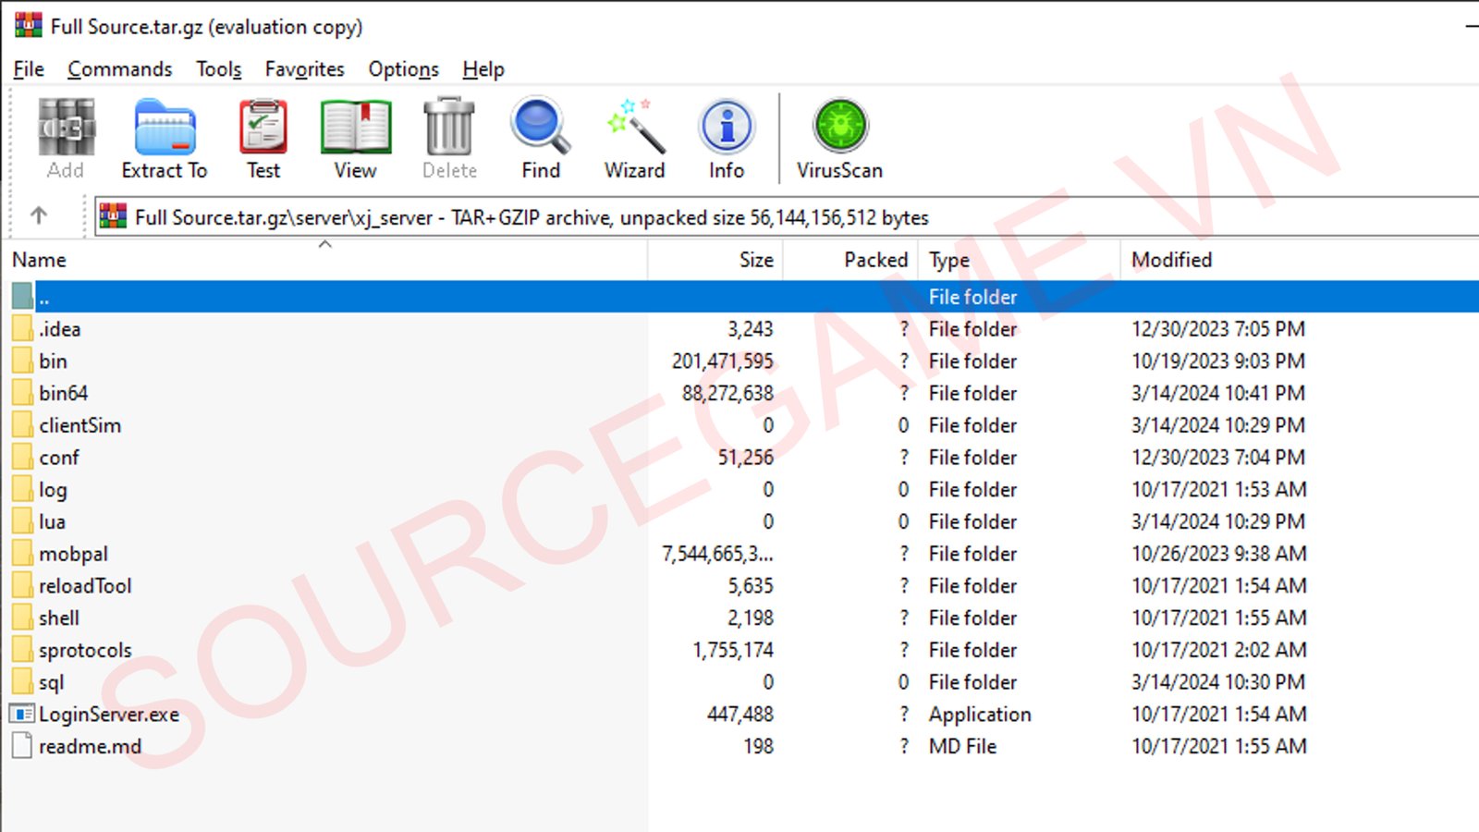Go up one folder level arrow
Image resolution: width=1479 pixels, height=832 pixels.
tap(39, 216)
